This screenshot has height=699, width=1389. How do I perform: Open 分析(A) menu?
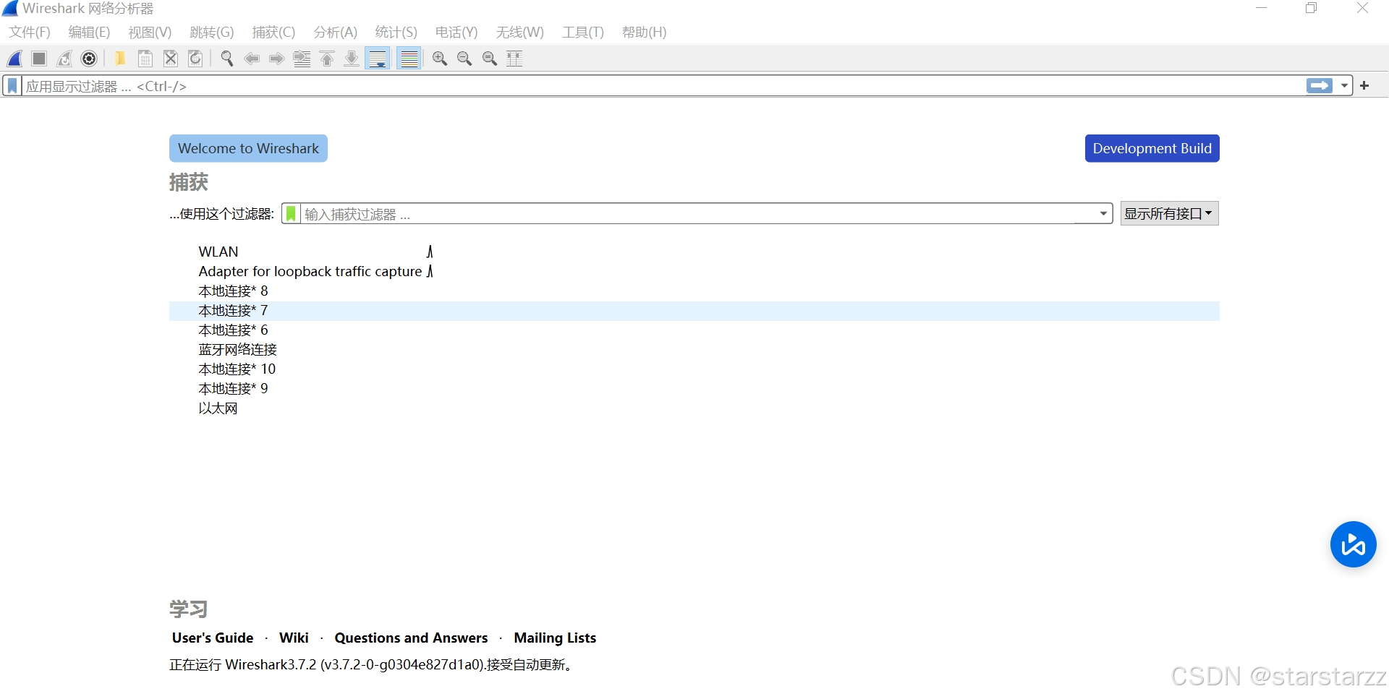(336, 33)
